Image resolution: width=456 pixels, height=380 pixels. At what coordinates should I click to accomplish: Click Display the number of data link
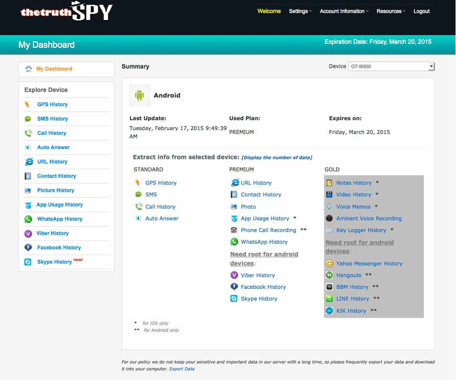[277, 157]
